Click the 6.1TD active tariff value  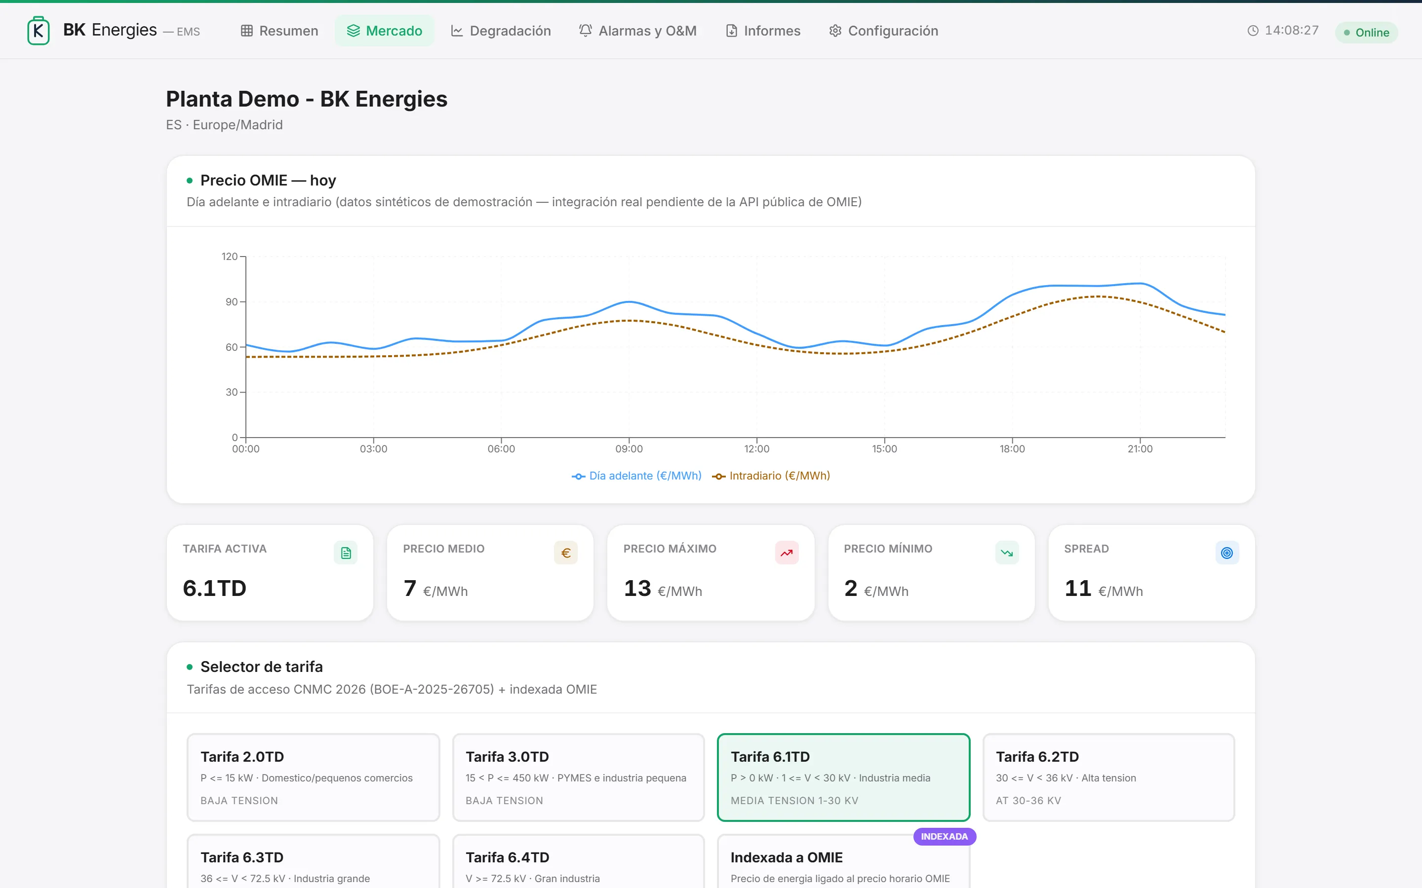point(214,588)
